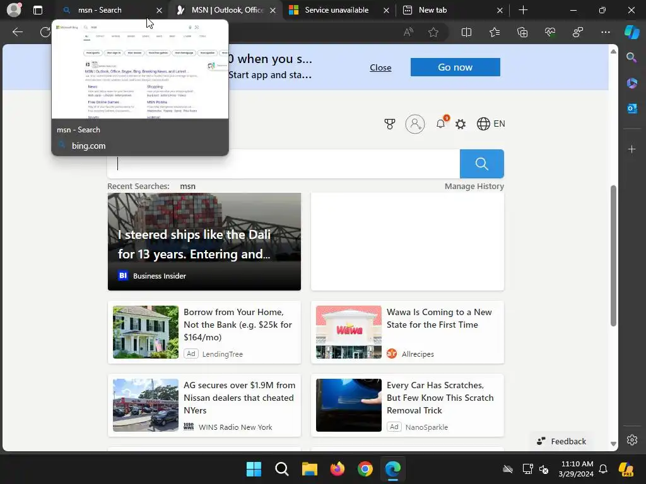The width and height of the screenshot is (646, 484).
Task: Open clock showing 11:10 AM
Action: click(577, 469)
